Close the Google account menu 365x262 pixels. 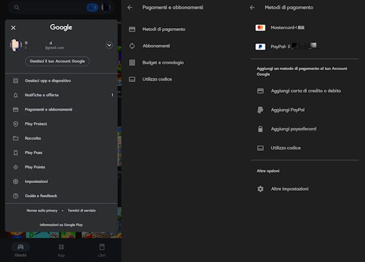click(x=13, y=28)
